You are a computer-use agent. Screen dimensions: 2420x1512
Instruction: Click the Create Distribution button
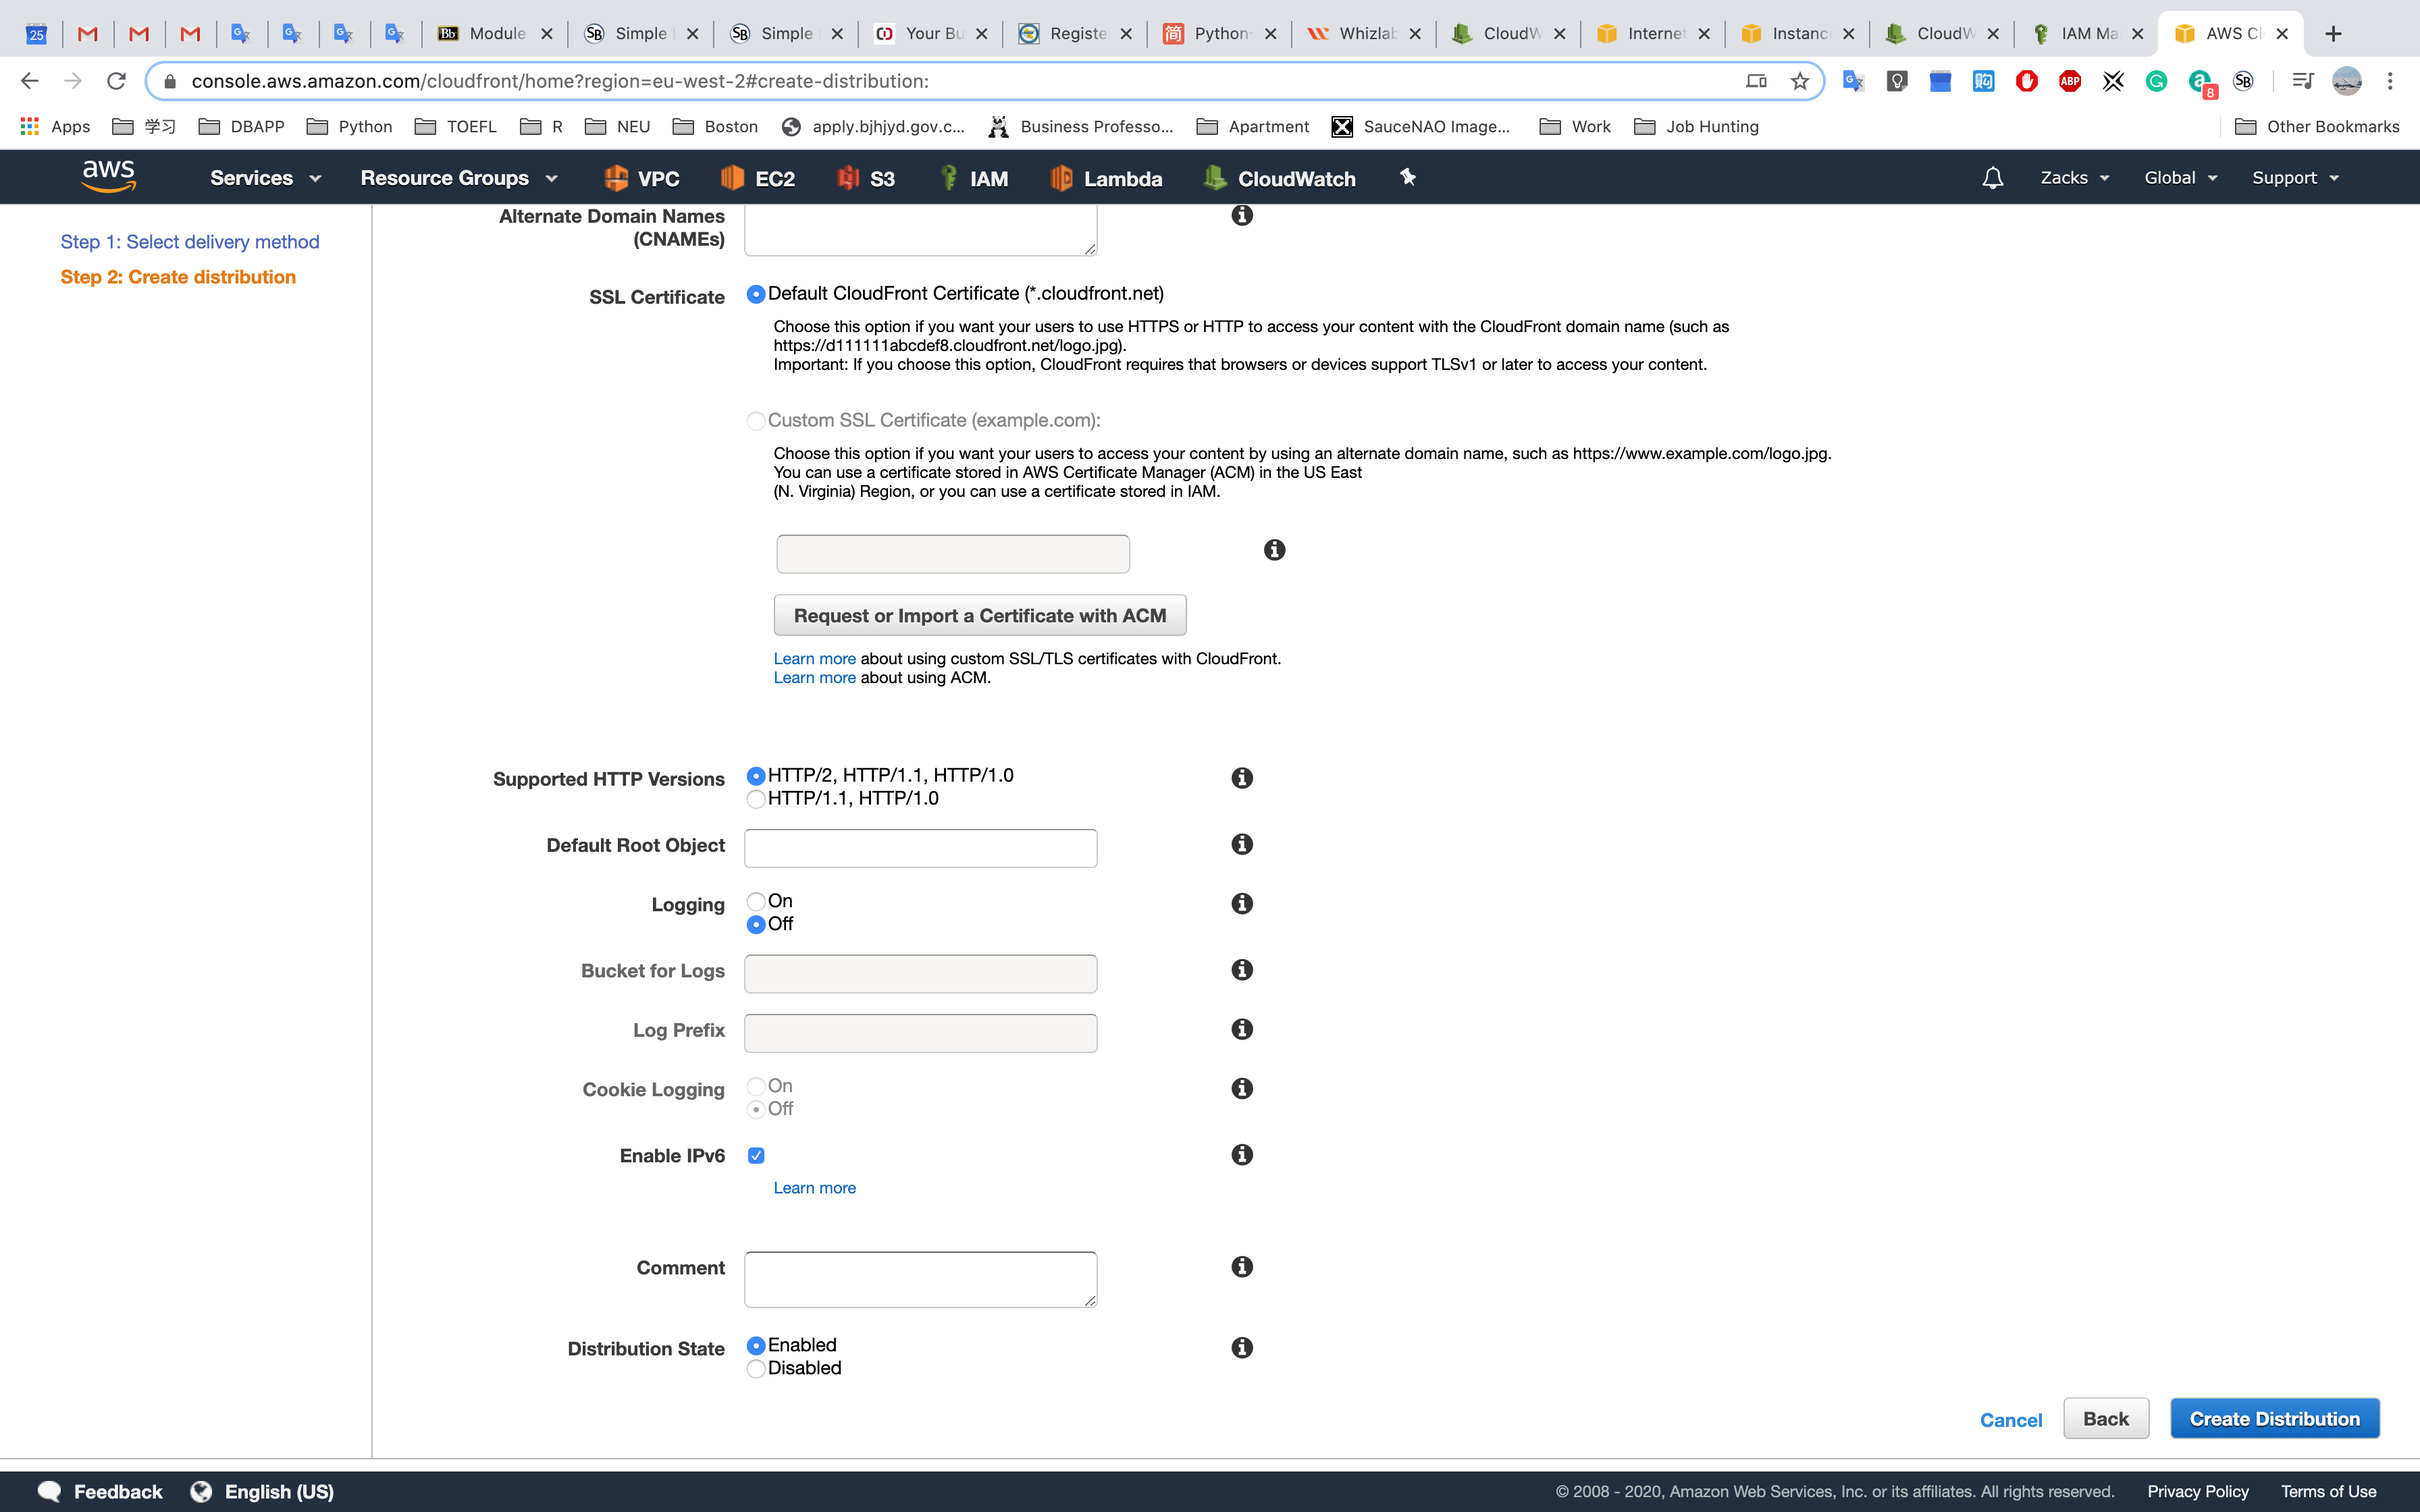coord(2274,1418)
